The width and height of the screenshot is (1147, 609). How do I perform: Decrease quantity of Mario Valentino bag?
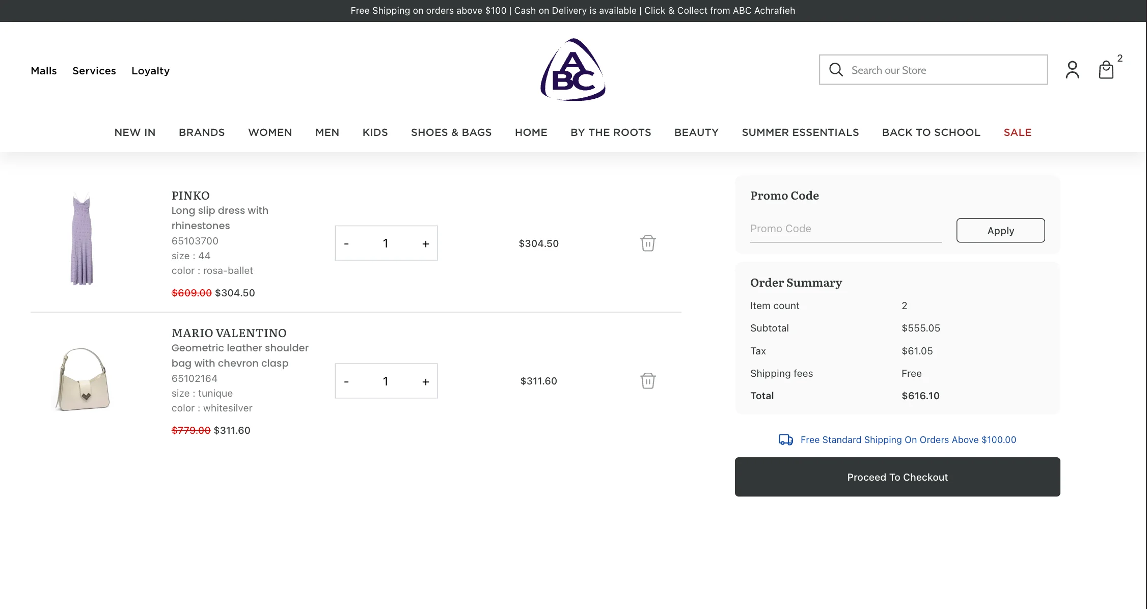coord(346,381)
